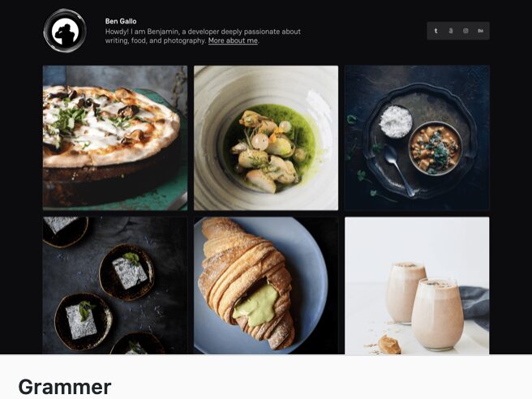Click Ben Gallo's circular photographer avatar
Image resolution: width=532 pixels, height=399 pixels.
tap(65, 31)
